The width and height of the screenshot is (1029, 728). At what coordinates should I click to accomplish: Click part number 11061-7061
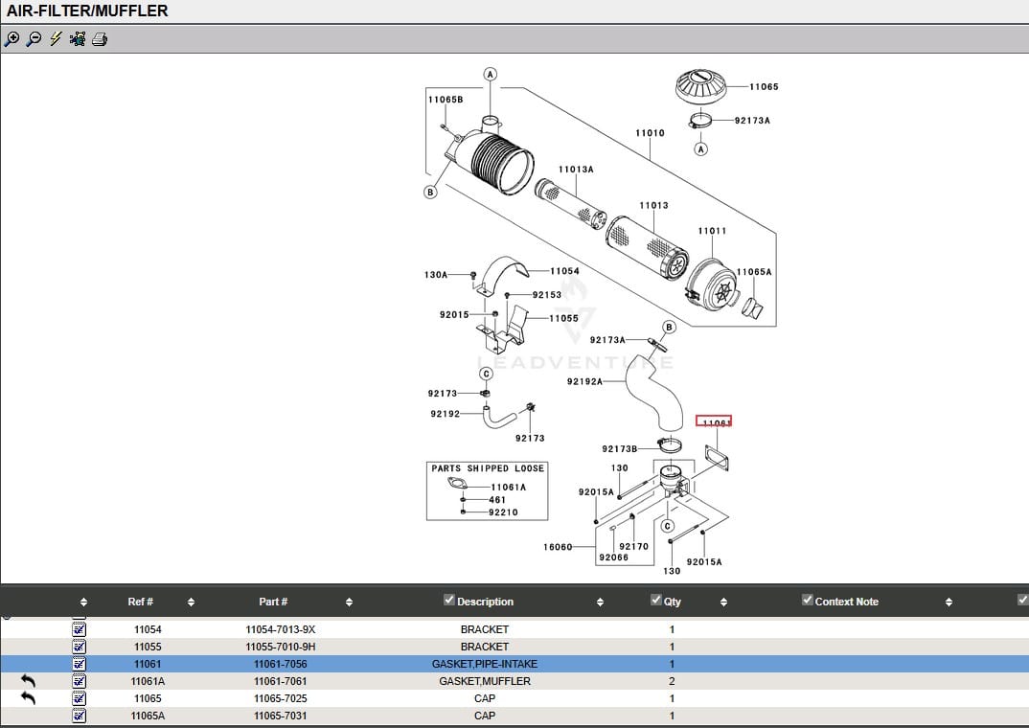280,681
